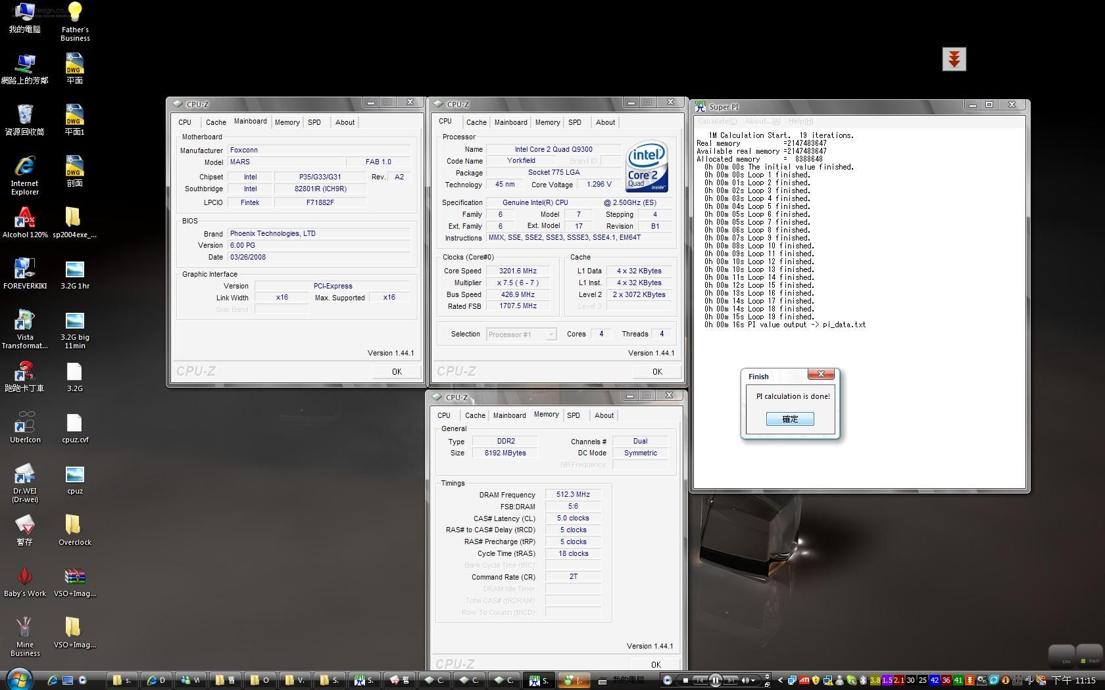The height and width of the screenshot is (690, 1105).
Task: Click OK in the processor CPU-Z window
Action: pos(657,371)
